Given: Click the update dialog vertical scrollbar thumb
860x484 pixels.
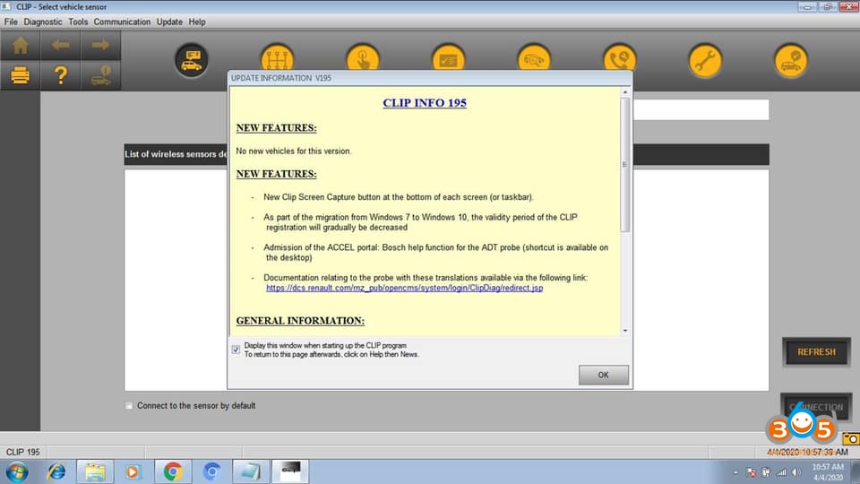Looking at the screenshot, I should pos(625,165).
